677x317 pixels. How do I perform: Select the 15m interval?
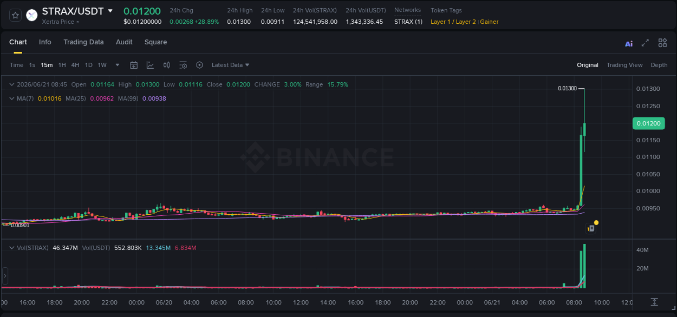coord(47,65)
